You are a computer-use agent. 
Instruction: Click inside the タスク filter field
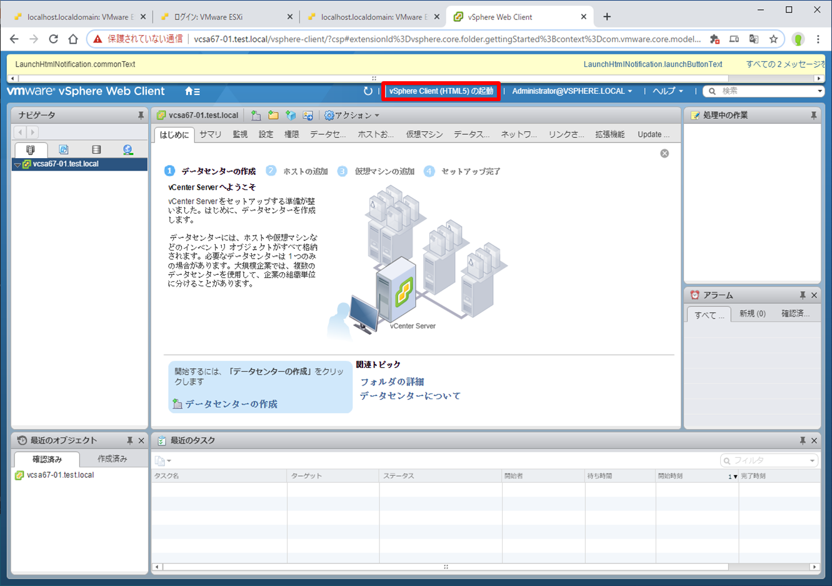tap(768, 460)
